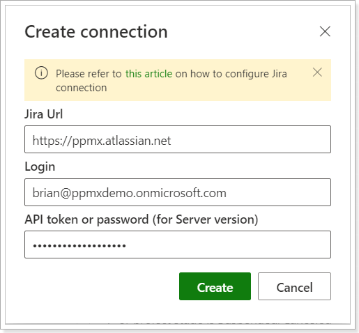Click the green Create button
Image resolution: width=359 pixels, height=333 pixels.
tap(215, 286)
